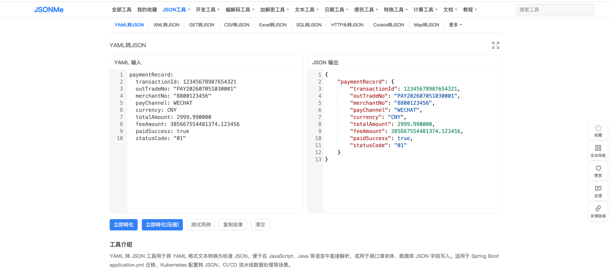Click YAML line 'totalAmount: 2999.990000'
The image size is (611, 272).
click(174, 117)
